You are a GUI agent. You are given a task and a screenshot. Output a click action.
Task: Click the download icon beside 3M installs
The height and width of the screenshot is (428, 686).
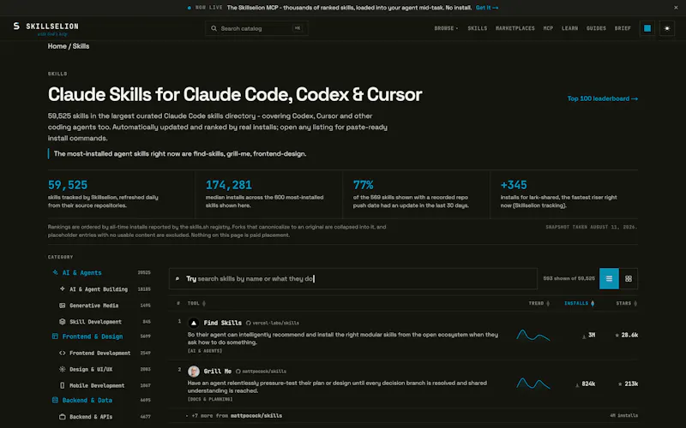pos(584,336)
